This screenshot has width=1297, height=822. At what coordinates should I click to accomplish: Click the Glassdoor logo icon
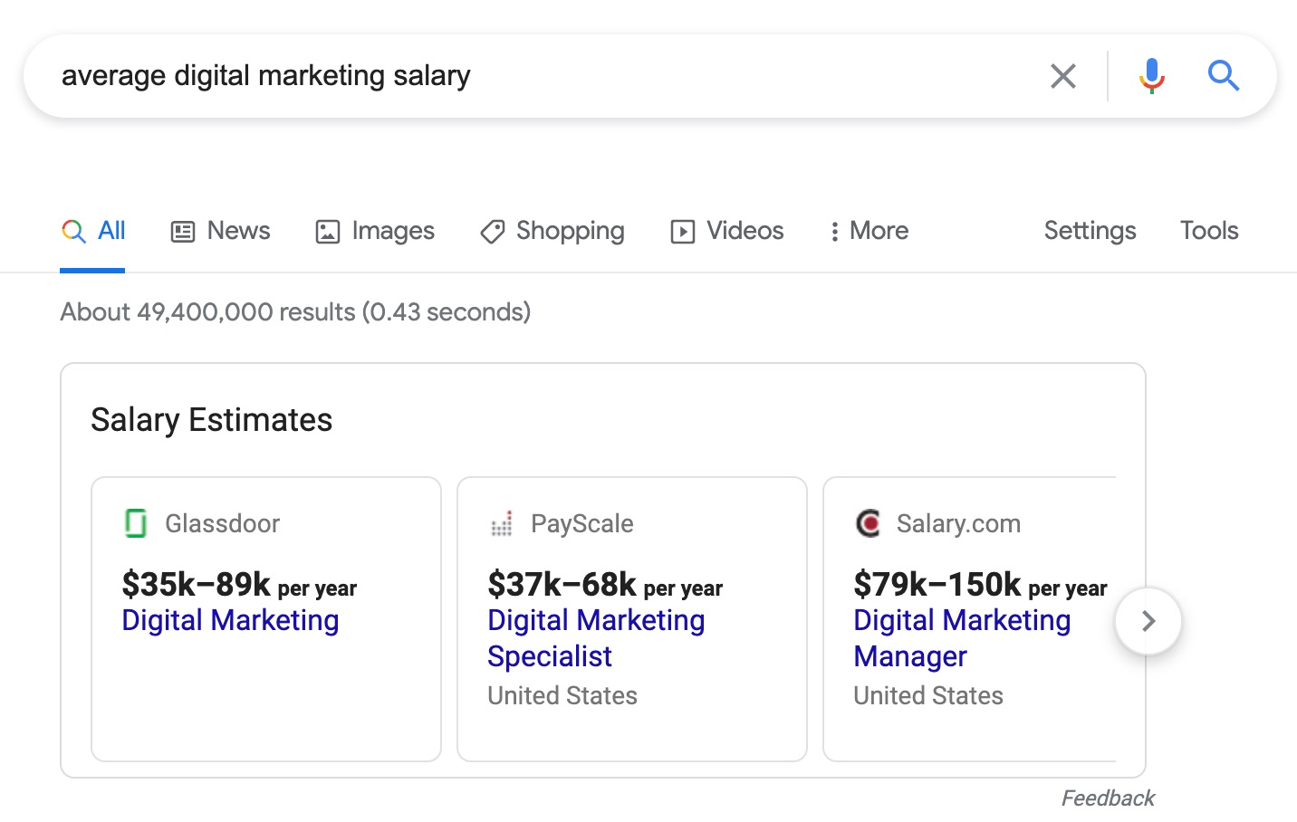click(136, 523)
